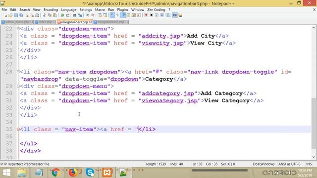Image resolution: width=317 pixels, height=178 pixels.
Task: Collapse the fold at line 35
Action: [x=18, y=129]
